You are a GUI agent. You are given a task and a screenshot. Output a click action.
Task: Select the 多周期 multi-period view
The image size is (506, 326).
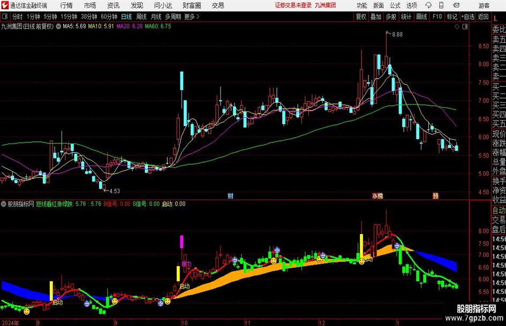tap(173, 17)
